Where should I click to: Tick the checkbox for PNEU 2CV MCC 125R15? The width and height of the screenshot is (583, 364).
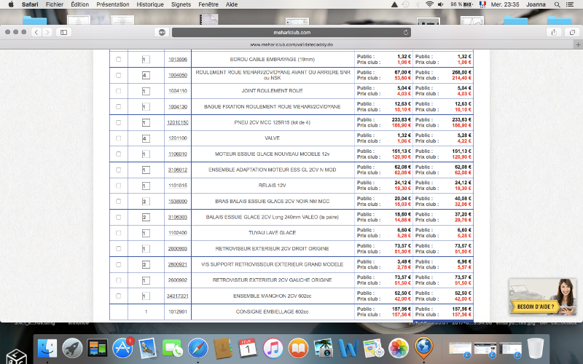click(x=119, y=122)
